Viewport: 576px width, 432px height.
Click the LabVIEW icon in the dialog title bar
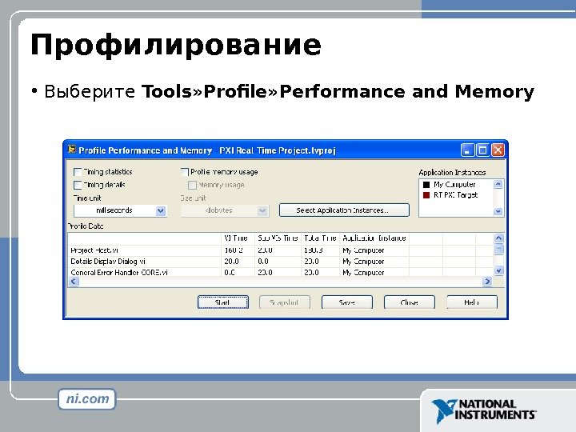[x=72, y=149]
